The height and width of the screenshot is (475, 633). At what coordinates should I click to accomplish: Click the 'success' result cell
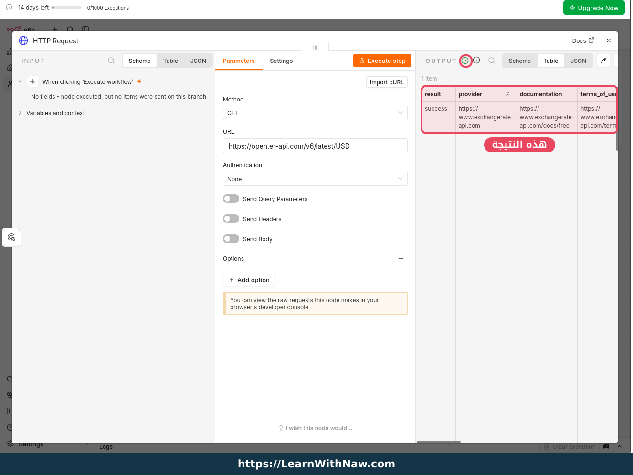[x=439, y=117]
